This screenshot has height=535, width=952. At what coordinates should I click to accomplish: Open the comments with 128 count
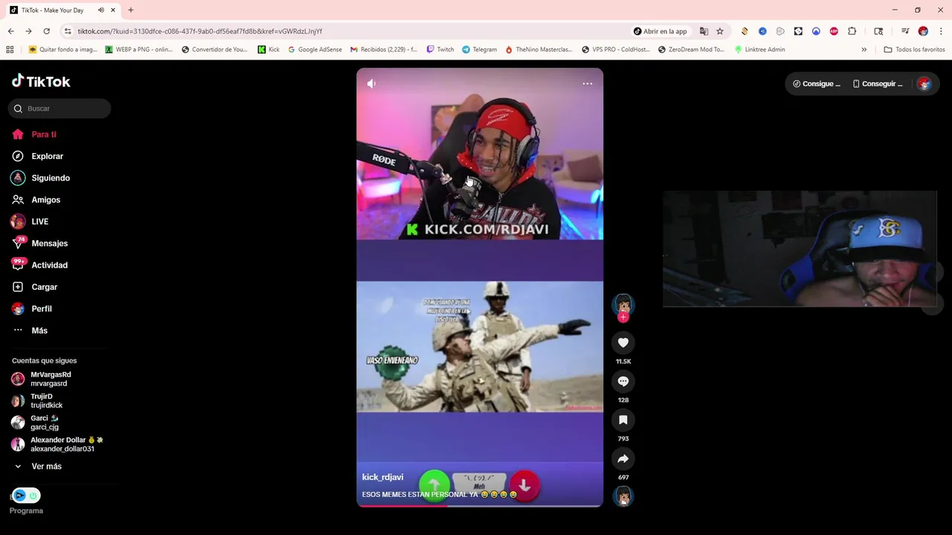coord(623,381)
